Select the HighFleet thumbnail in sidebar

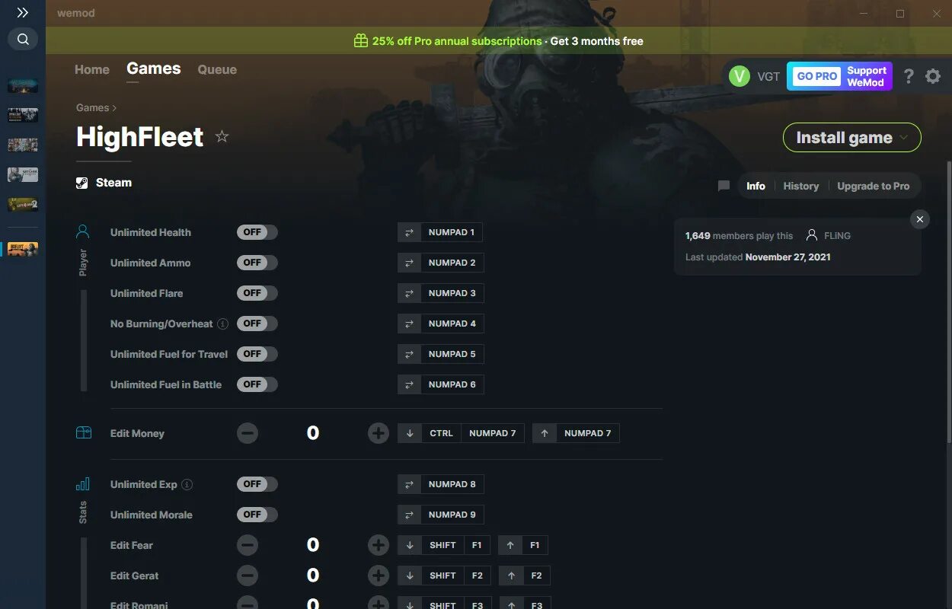pos(23,249)
